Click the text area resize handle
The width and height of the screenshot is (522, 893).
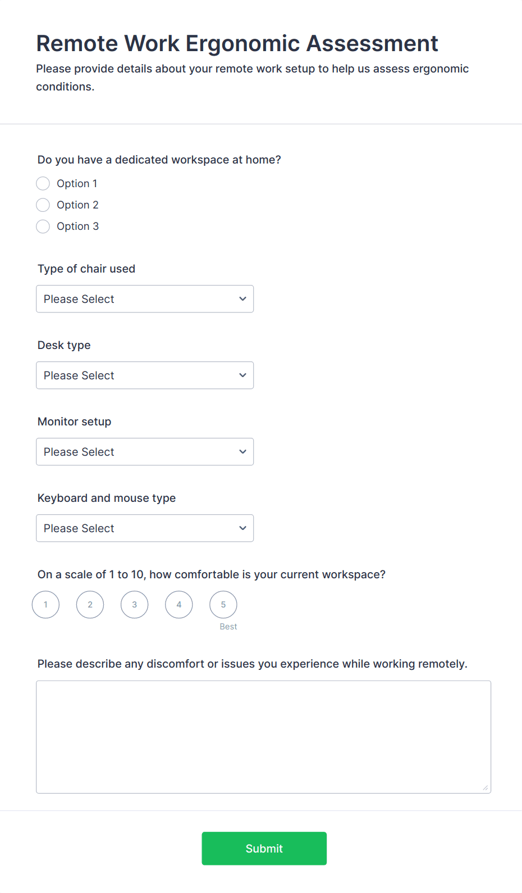tap(486, 788)
